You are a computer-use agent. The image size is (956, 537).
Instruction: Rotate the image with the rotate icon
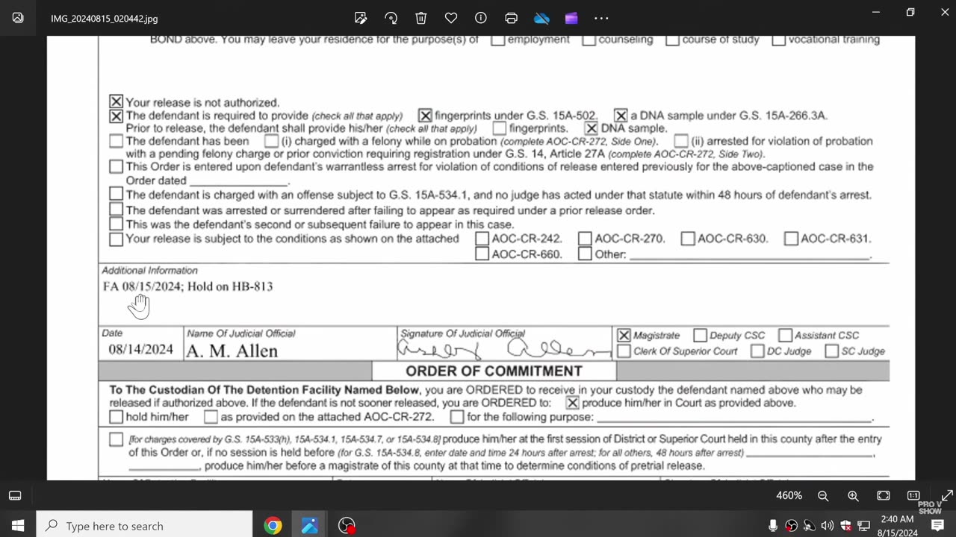391,18
